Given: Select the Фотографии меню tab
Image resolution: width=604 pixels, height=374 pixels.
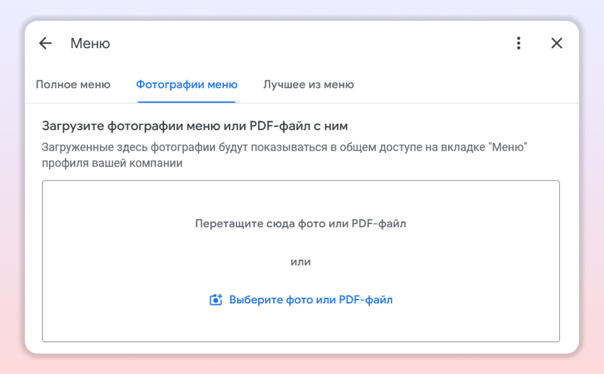Looking at the screenshot, I should [x=187, y=85].
